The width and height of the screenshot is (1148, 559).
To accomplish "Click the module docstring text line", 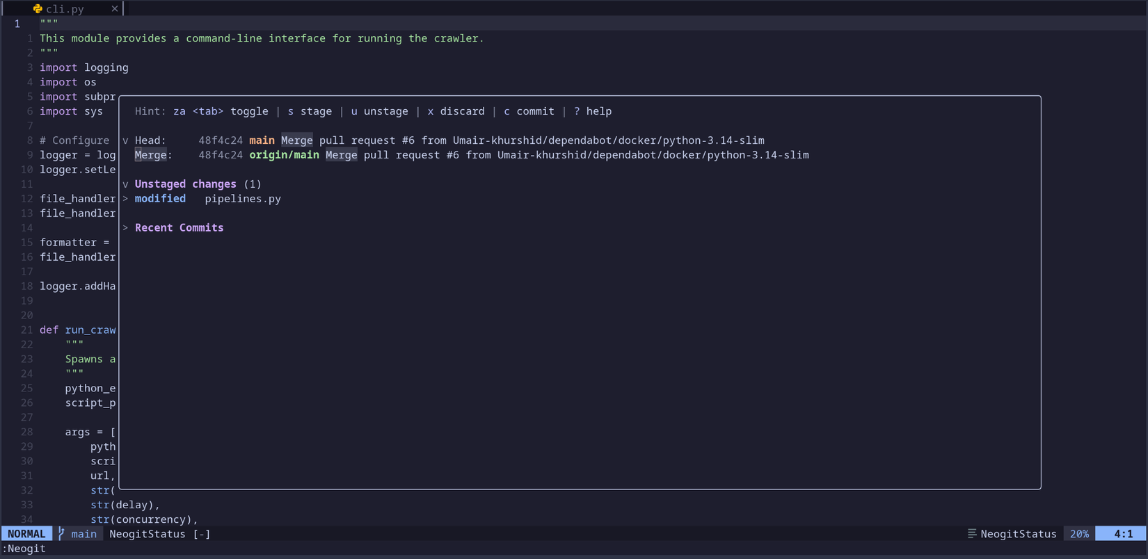I will (x=262, y=38).
